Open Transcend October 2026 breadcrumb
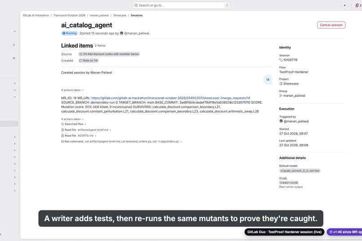The height and width of the screenshot is (241, 362). (69, 15)
